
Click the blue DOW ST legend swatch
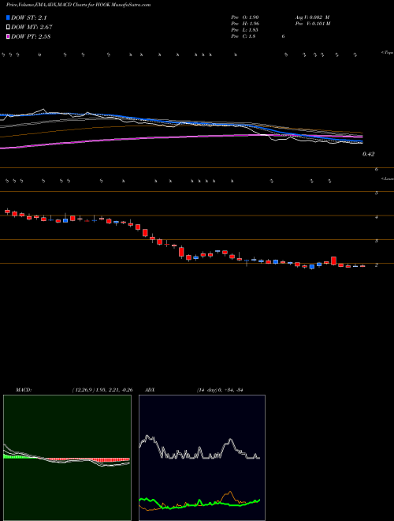pyautogui.click(x=8, y=17)
